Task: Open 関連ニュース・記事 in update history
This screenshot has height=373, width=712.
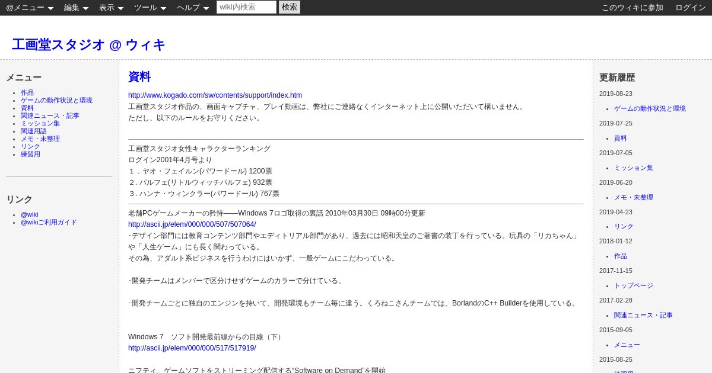Action: point(643,316)
